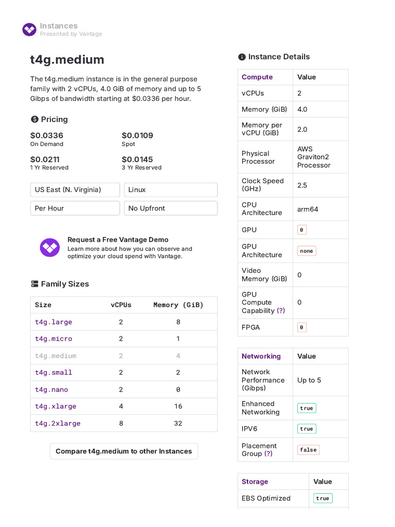The width and height of the screenshot is (395, 527).
Task: Open the t4g.micro instance link
Action: pyautogui.click(x=53, y=339)
